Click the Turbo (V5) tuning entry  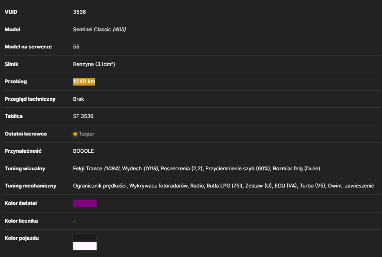pos(312,186)
